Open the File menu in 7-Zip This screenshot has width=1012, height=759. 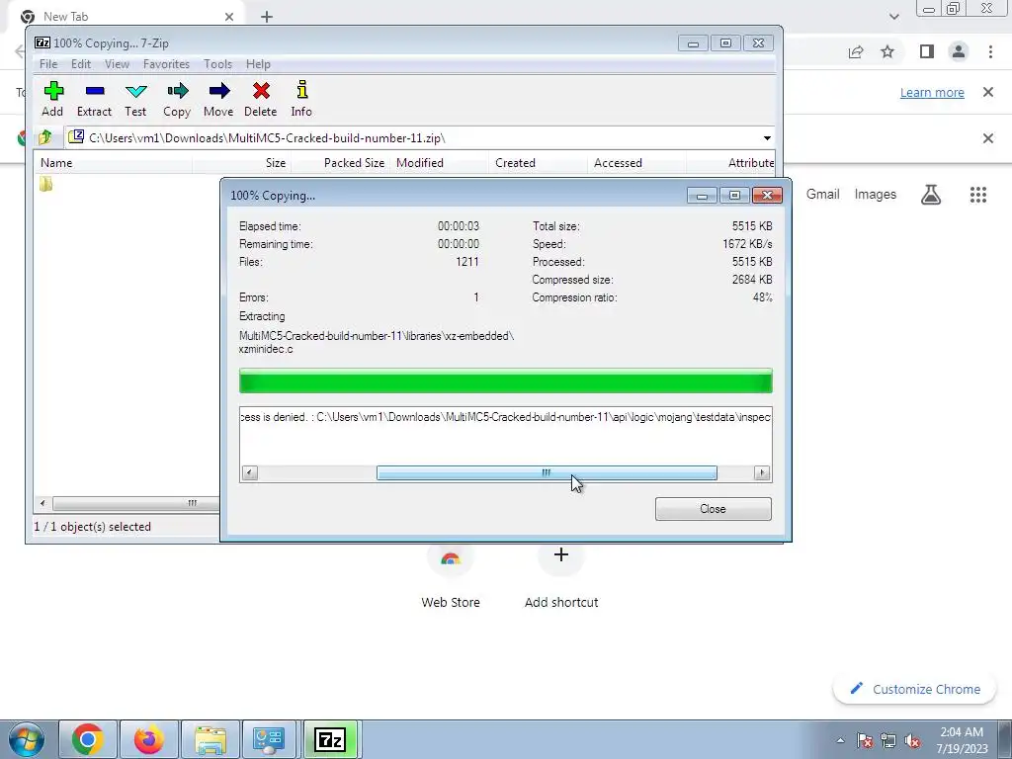click(48, 64)
